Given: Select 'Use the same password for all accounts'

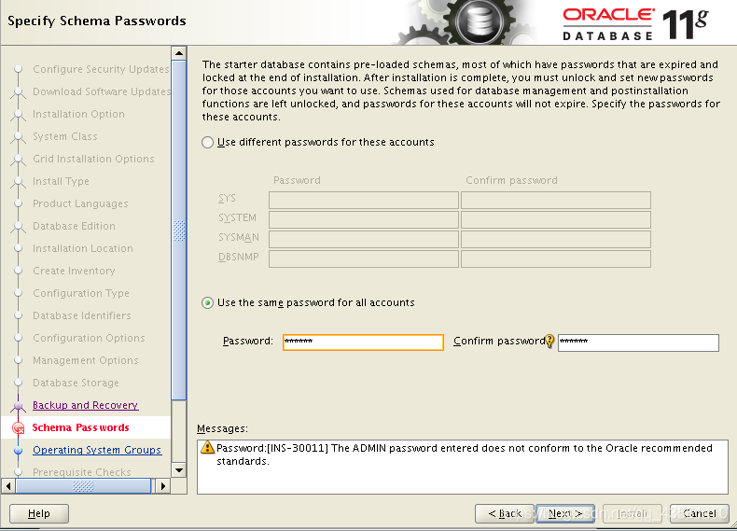Looking at the screenshot, I should 207,303.
